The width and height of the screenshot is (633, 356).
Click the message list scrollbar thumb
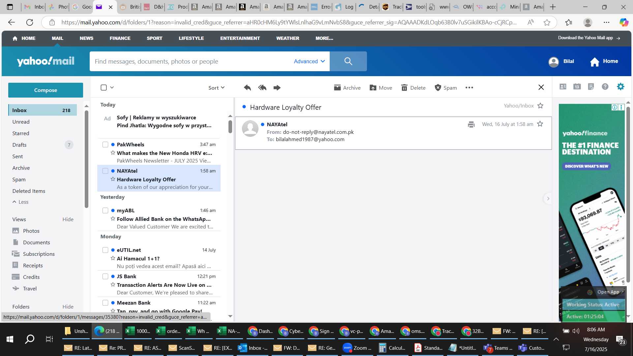(230, 127)
